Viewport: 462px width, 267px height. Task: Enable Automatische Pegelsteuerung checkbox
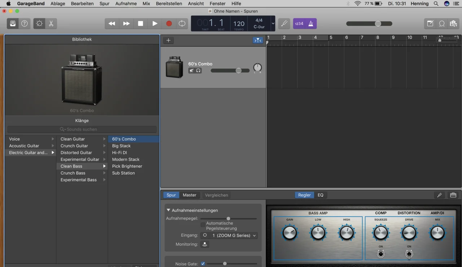203,224
